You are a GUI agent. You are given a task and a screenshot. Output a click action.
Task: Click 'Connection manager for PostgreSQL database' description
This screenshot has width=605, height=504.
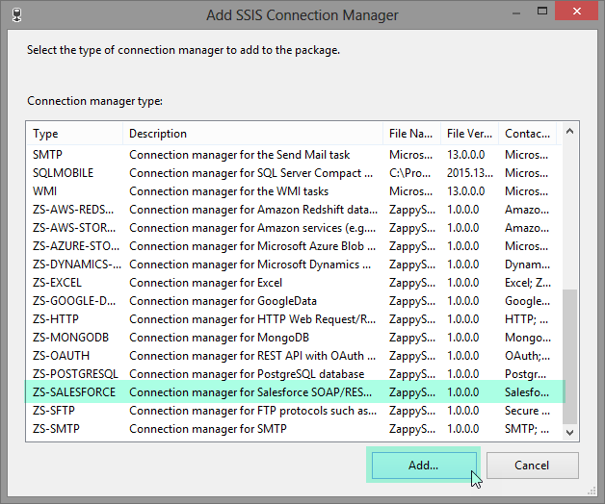(x=247, y=374)
